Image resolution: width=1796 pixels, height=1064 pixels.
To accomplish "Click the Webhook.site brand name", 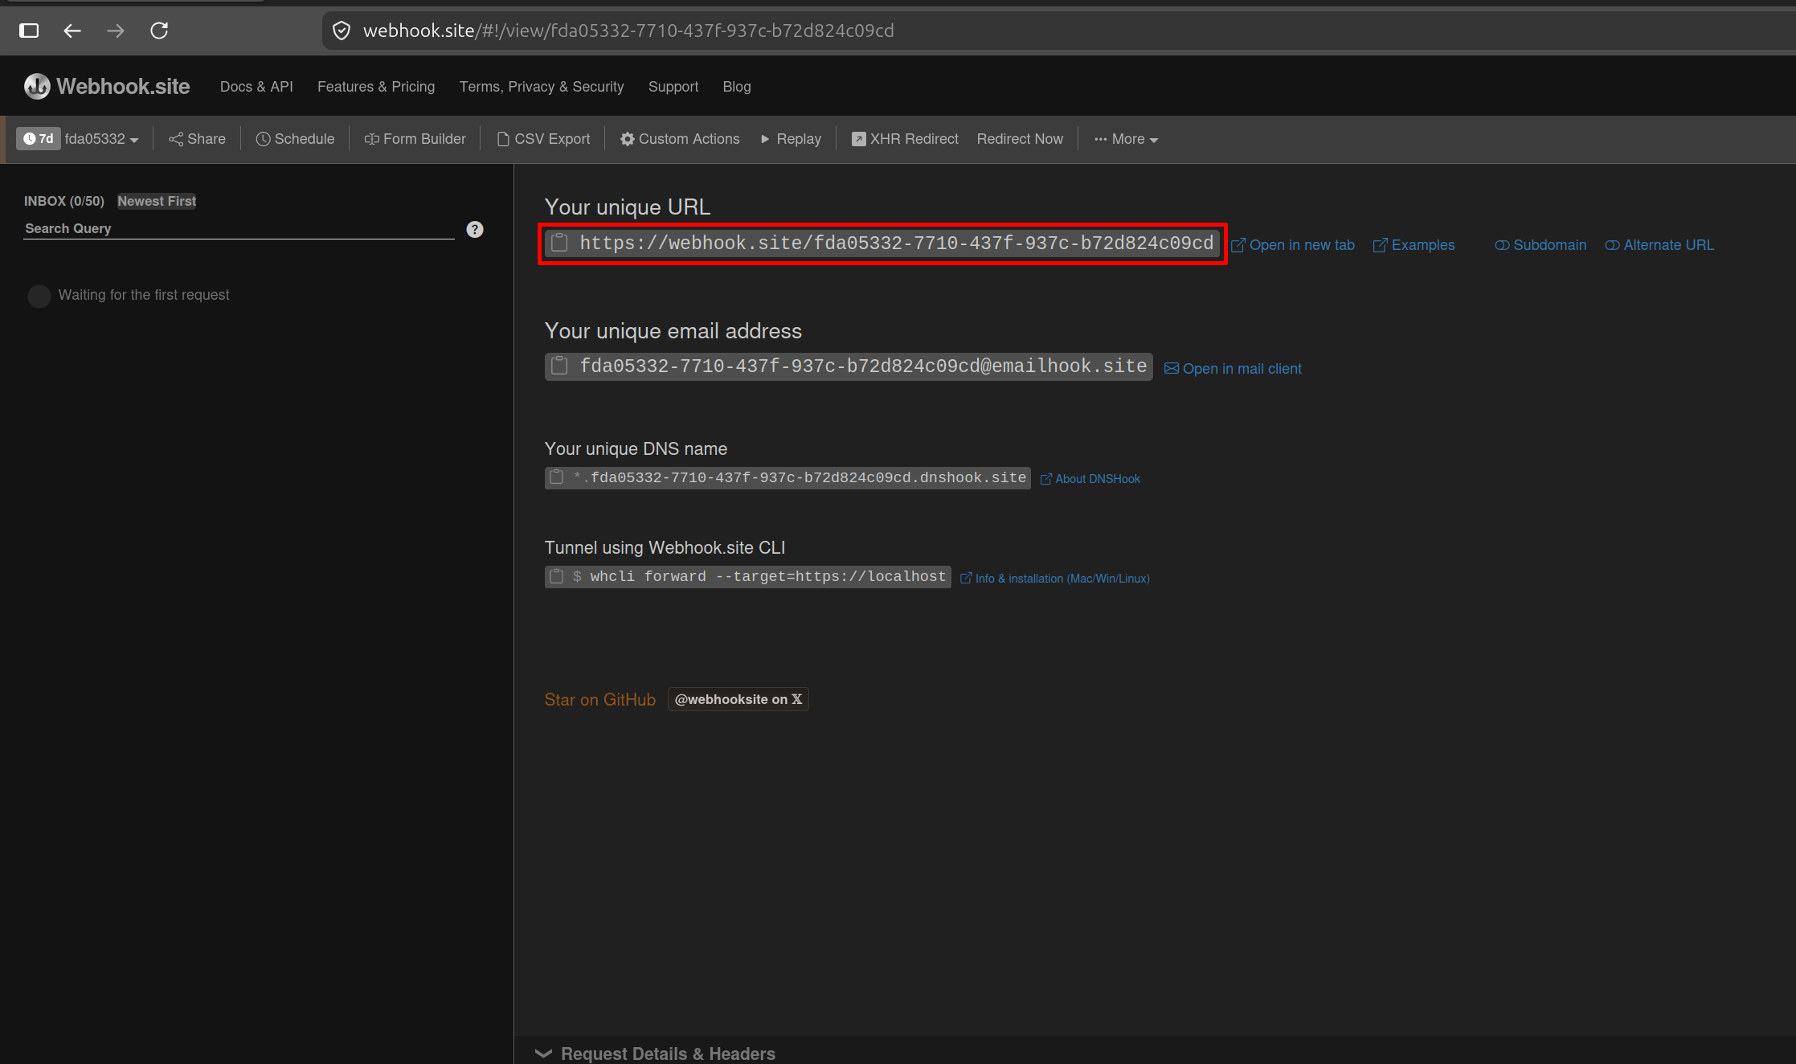I will coord(123,87).
